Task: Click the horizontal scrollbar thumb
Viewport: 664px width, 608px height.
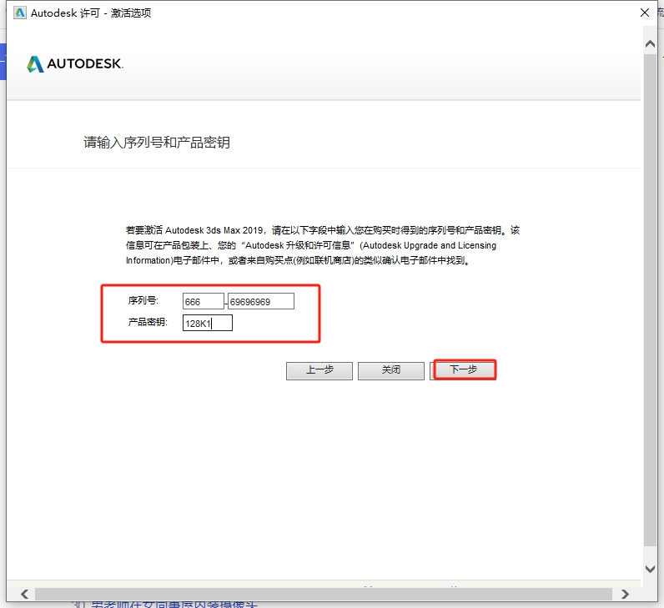Action: click(324, 594)
